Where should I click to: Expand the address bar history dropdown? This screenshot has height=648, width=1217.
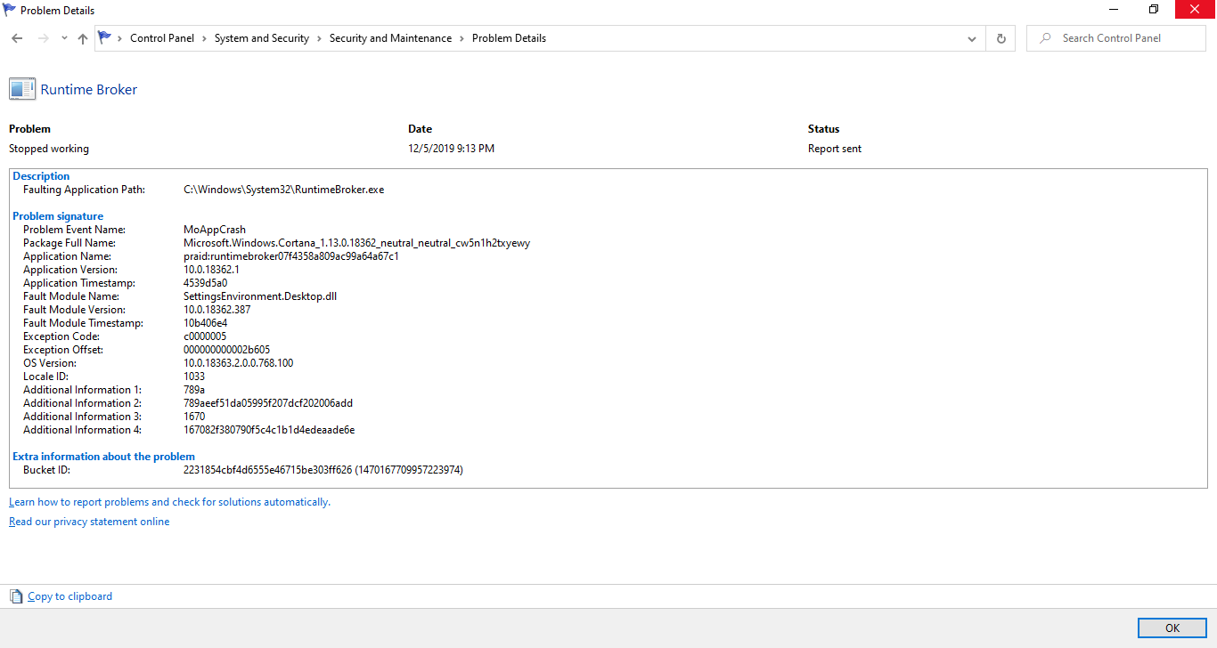tap(972, 38)
